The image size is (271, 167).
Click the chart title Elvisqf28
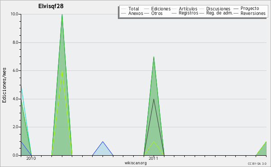tap(51, 6)
